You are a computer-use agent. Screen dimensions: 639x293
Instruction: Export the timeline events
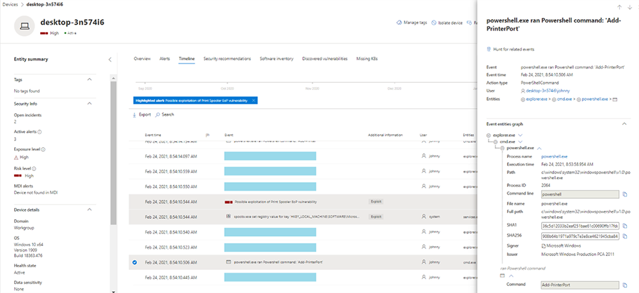pos(142,115)
